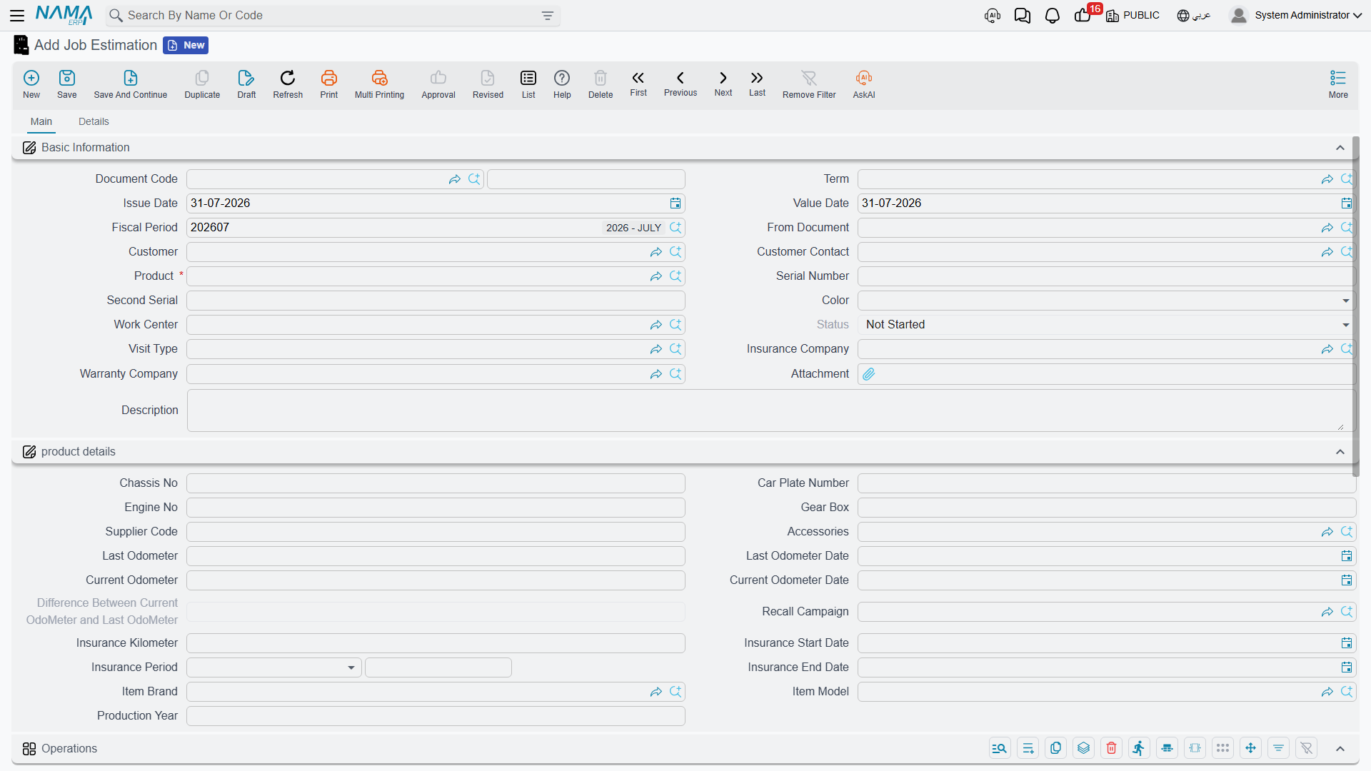Collapse the Operations section
Image resolution: width=1371 pixels, height=771 pixels.
click(x=1340, y=748)
